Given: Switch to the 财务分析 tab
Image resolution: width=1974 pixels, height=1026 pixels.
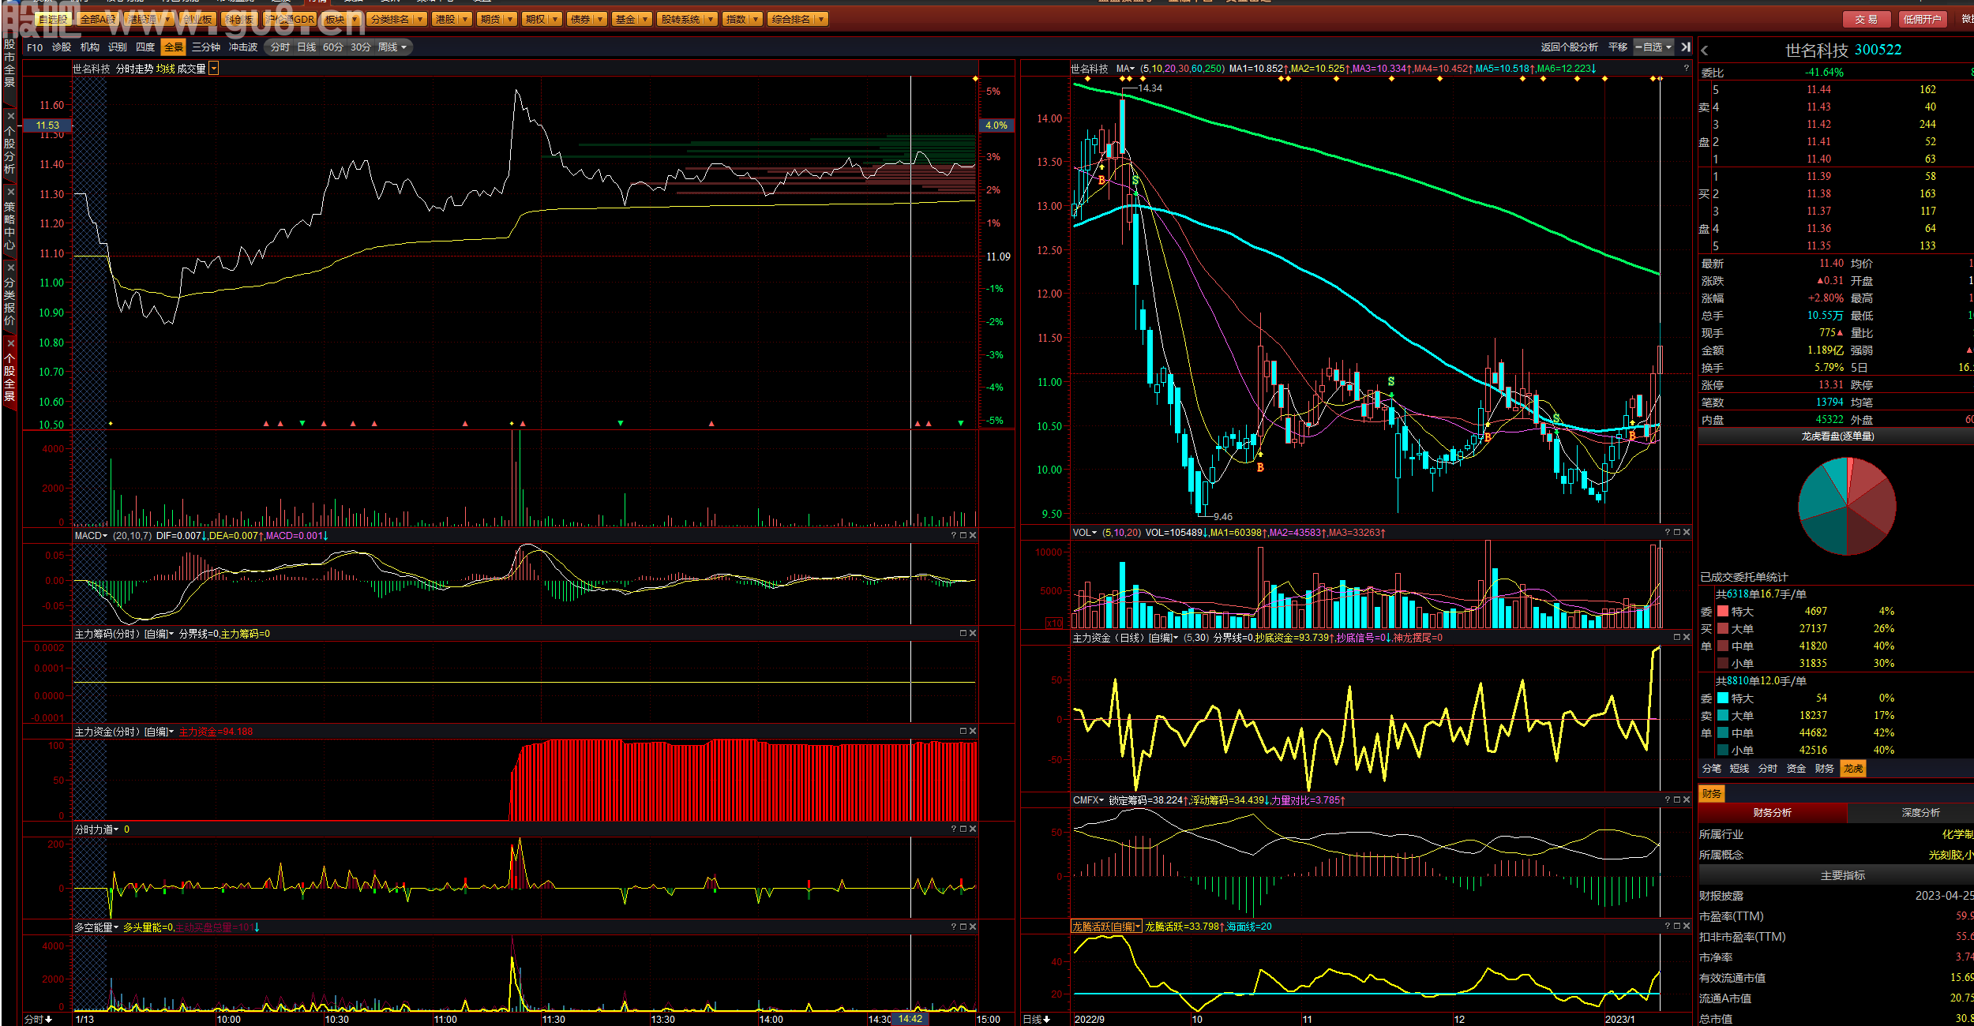Looking at the screenshot, I should point(1772,812).
